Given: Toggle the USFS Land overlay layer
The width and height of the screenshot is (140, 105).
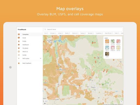Looking at the screenshot, I should point(113,42).
